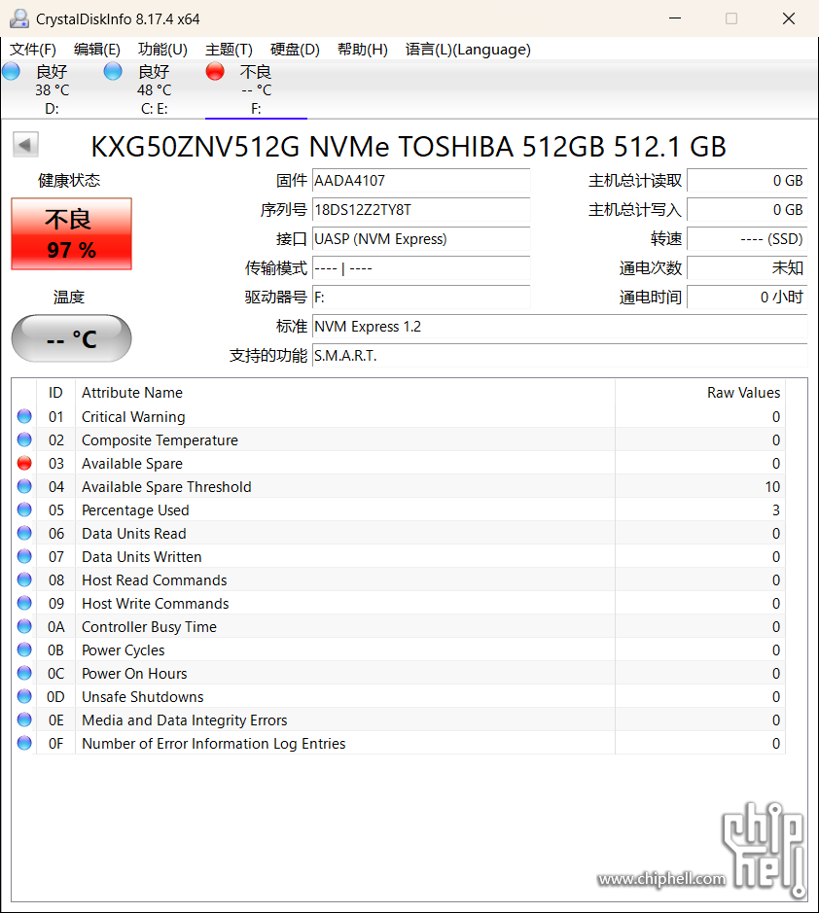The width and height of the screenshot is (819, 913).
Task: Click the drive letter field F:
Action: 421,297
